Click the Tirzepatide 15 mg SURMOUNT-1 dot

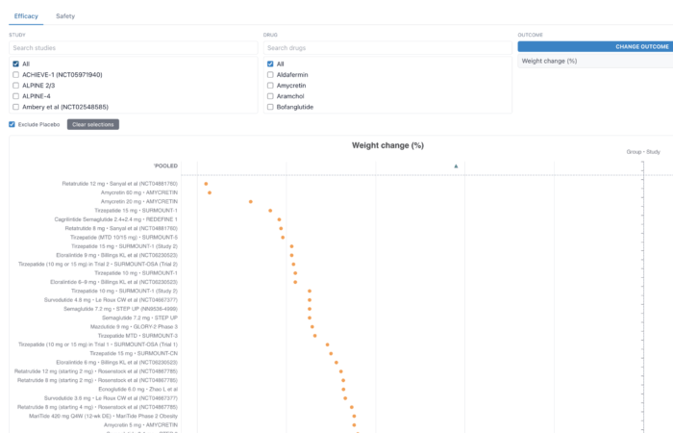[x=270, y=210]
